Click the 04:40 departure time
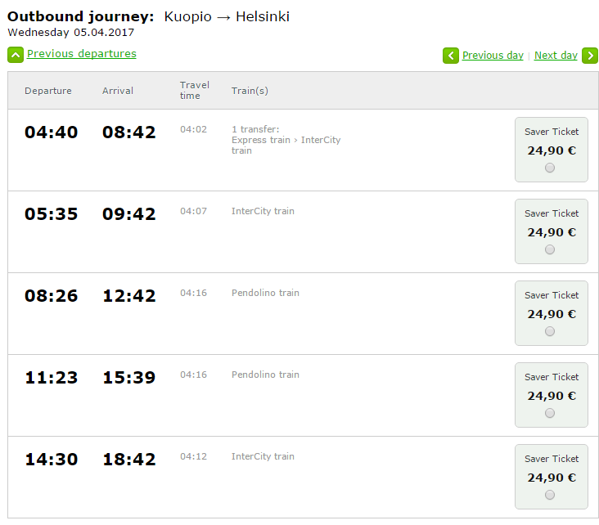Image resolution: width=599 pixels, height=525 pixels. [x=51, y=132]
